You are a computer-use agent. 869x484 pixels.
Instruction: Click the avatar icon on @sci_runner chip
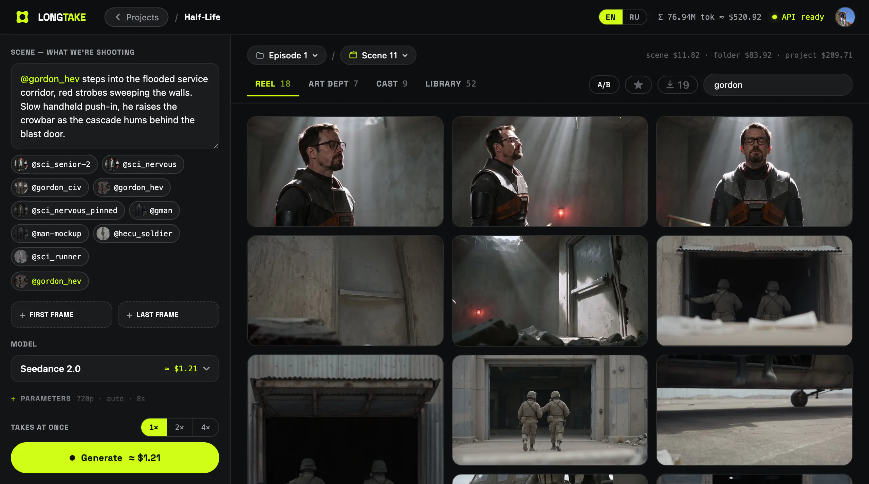pos(21,257)
